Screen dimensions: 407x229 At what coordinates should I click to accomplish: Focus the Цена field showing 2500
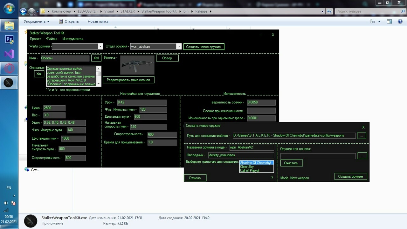(54, 108)
